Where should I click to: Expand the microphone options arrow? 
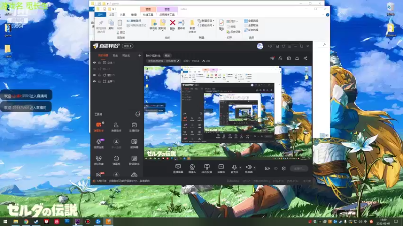point(240,168)
